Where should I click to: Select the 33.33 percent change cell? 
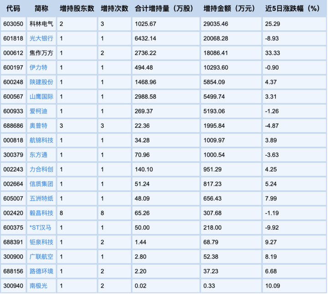(x=294, y=53)
